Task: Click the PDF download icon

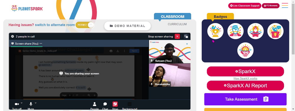Action: pos(118,51)
